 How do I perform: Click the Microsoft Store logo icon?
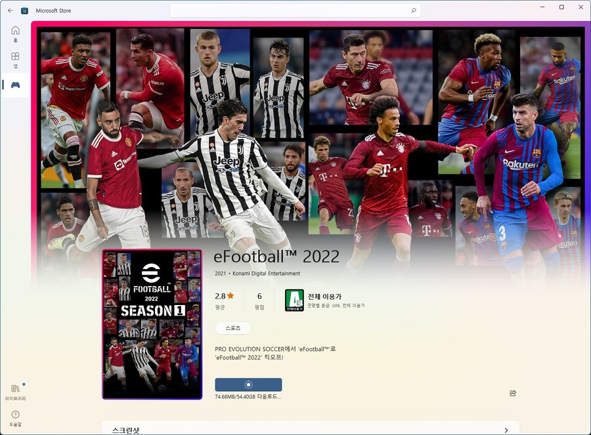pos(24,10)
